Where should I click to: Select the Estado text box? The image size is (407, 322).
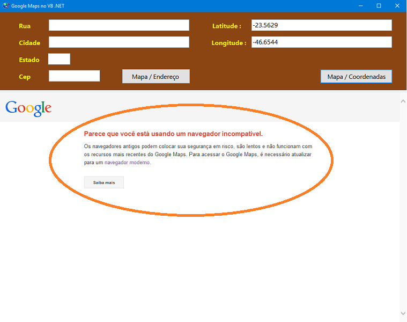click(x=59, y=59)
